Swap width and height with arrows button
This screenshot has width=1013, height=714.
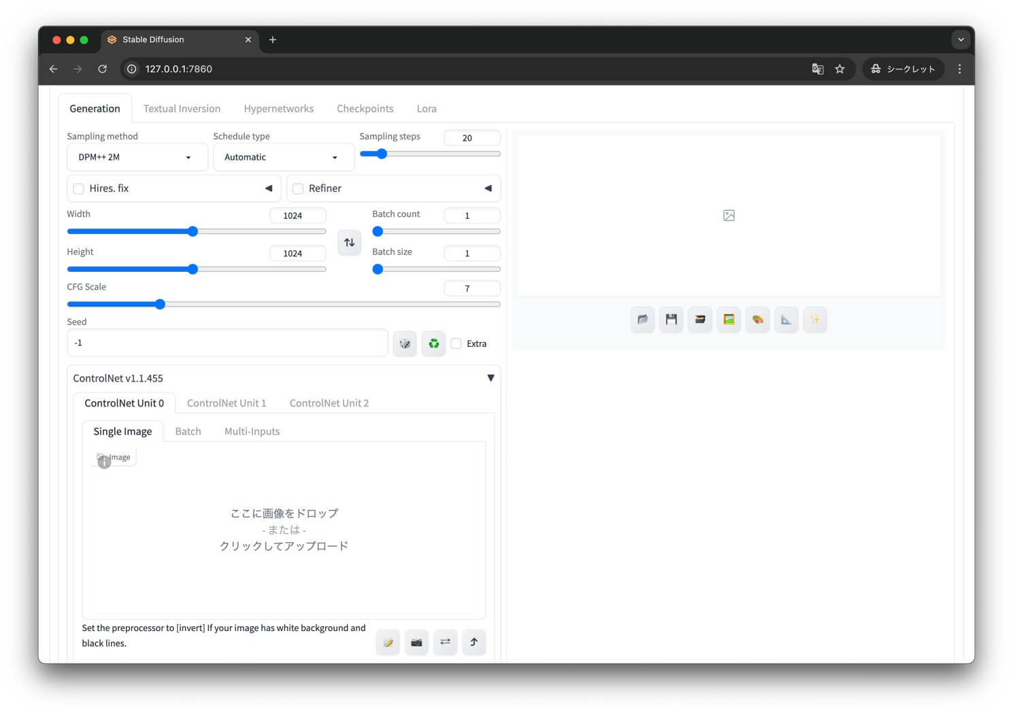pos(349,242)
